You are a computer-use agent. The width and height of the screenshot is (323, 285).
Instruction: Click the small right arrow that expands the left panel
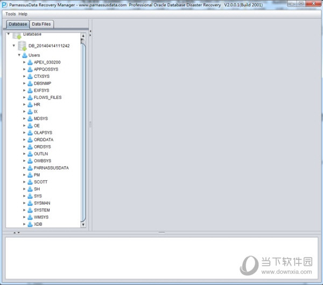click(90, 35)
